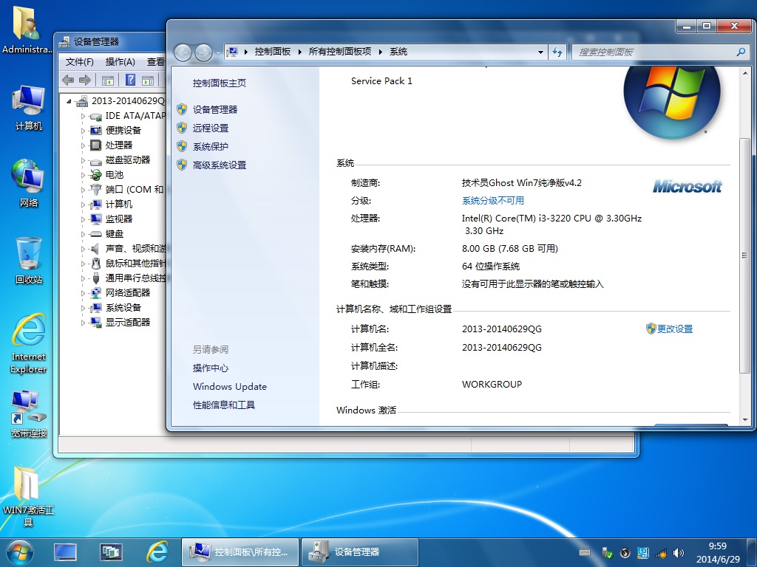Select the 系统设备 tree item

point(123,307)
